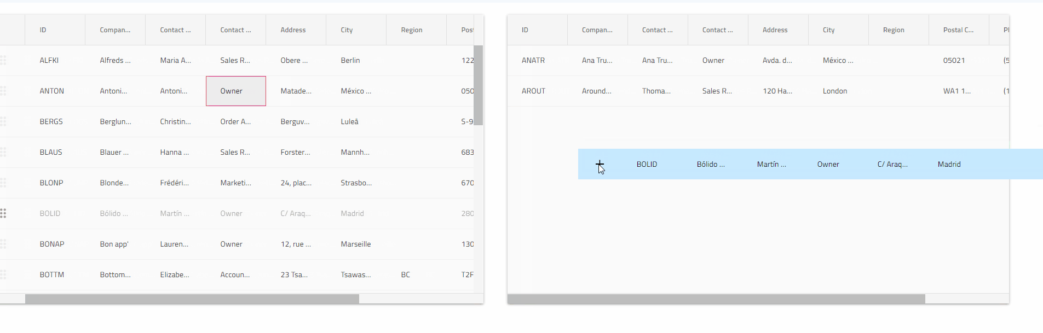Click the Region column header in the right grid
This screenshot has height=333, width=1043.
point(894,30)
